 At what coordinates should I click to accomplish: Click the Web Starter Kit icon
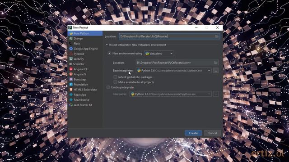[71, 105]
